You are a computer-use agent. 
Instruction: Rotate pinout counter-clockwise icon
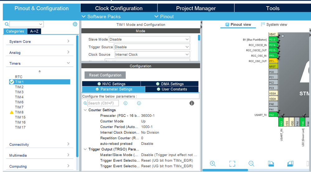click(x=290, y=164)
